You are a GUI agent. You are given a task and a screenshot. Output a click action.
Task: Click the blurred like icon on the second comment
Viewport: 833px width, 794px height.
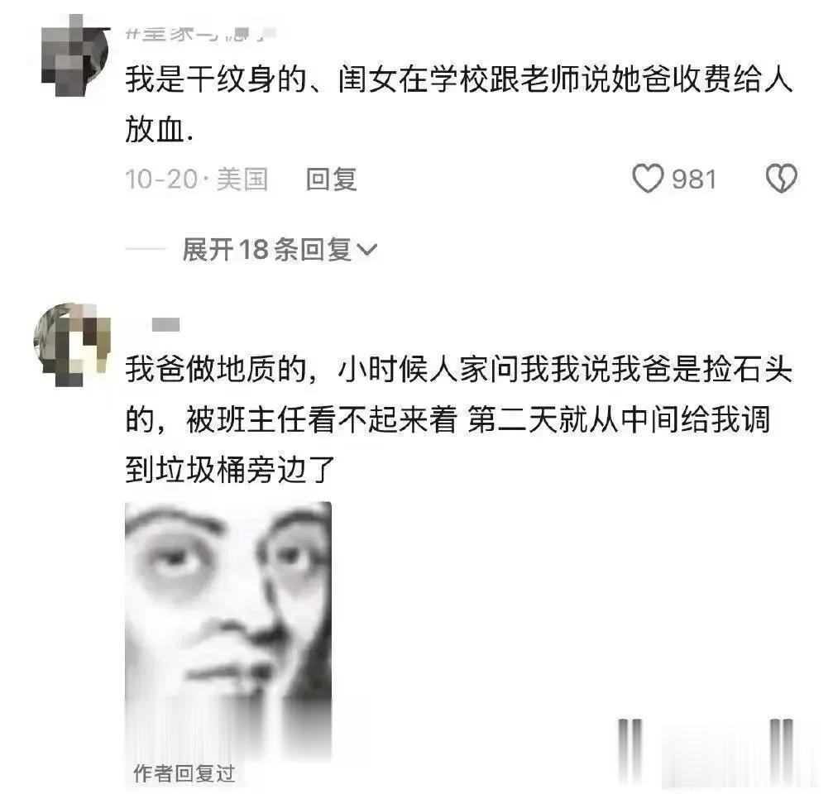coord(630,752)
